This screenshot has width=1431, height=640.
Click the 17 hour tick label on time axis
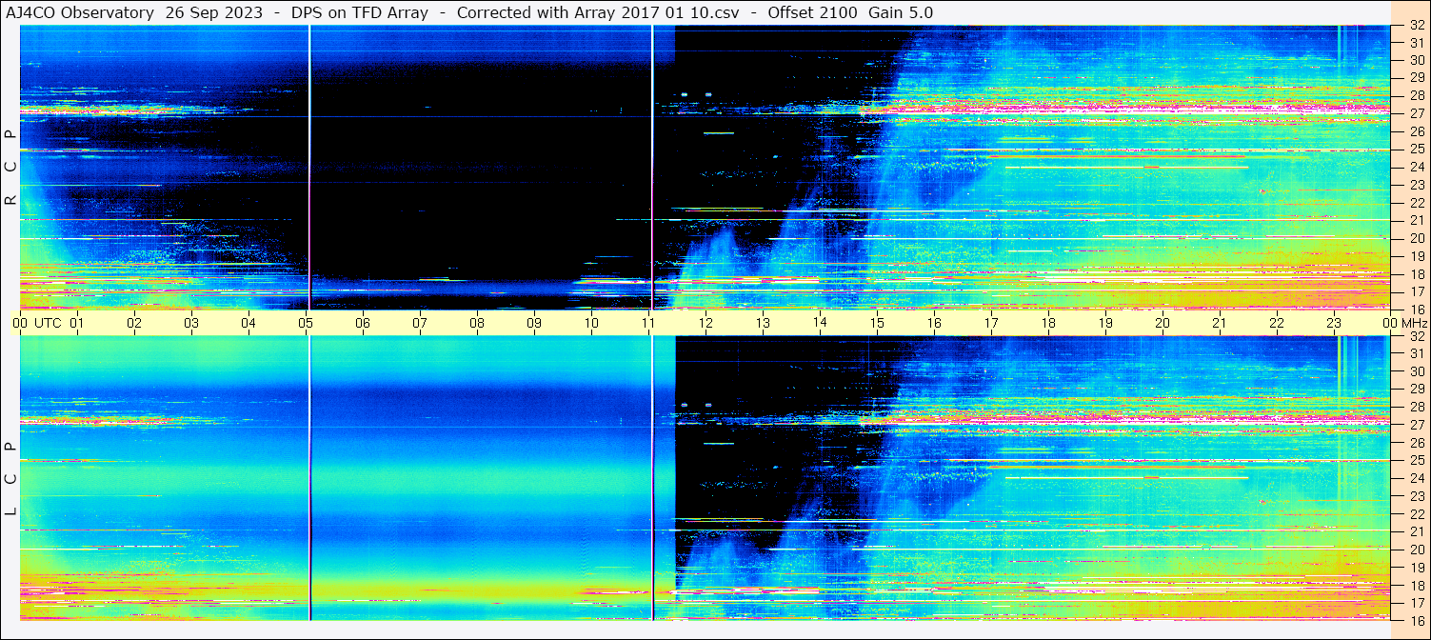[x=991, y=323]
